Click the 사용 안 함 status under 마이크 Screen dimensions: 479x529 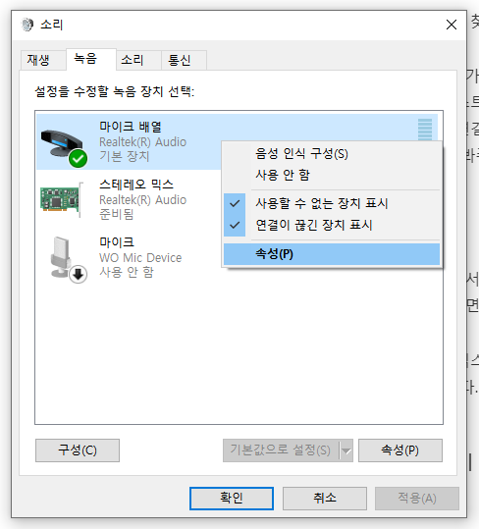click(127, 272)
